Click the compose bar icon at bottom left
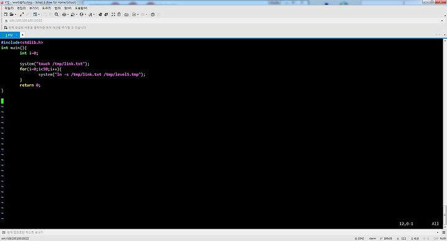447x241 pixels. coord(4,232)
